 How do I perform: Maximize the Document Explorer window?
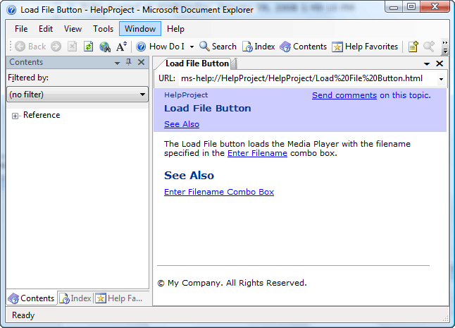tap(411, 6)
